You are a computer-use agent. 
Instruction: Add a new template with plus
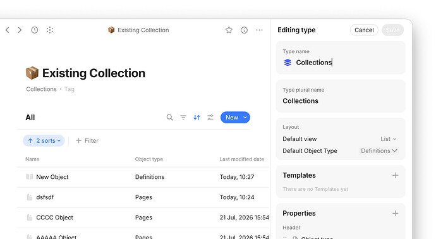395,175
